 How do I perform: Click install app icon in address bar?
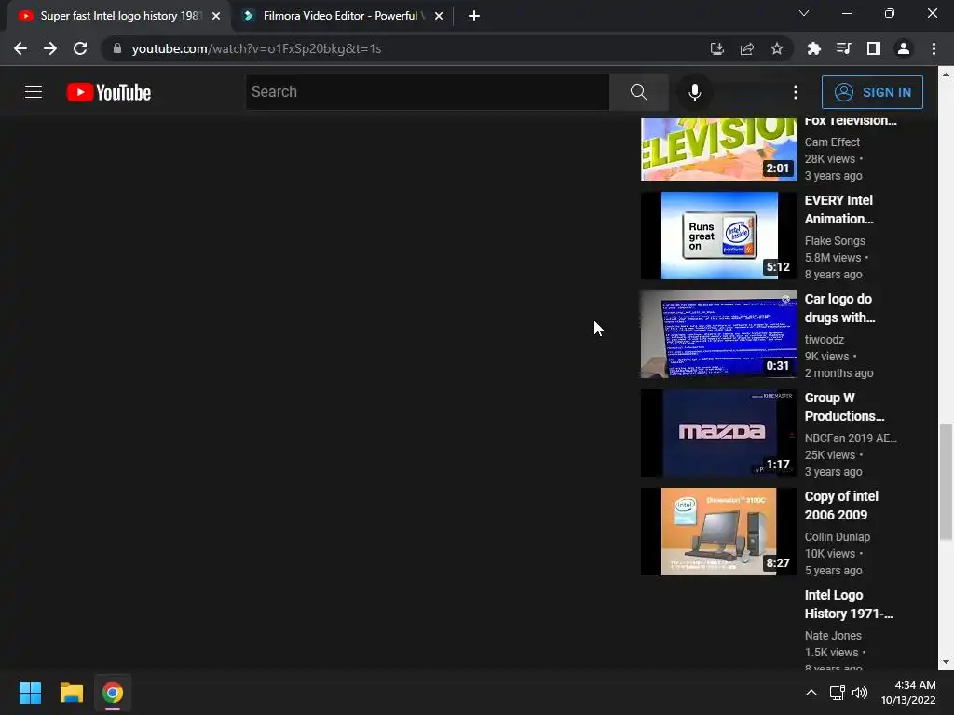click(x=717, y=48)
